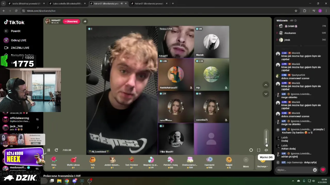Screen dimensions: 330x185
Task: Open the chat emoji picker
Action: pos(315,170)
